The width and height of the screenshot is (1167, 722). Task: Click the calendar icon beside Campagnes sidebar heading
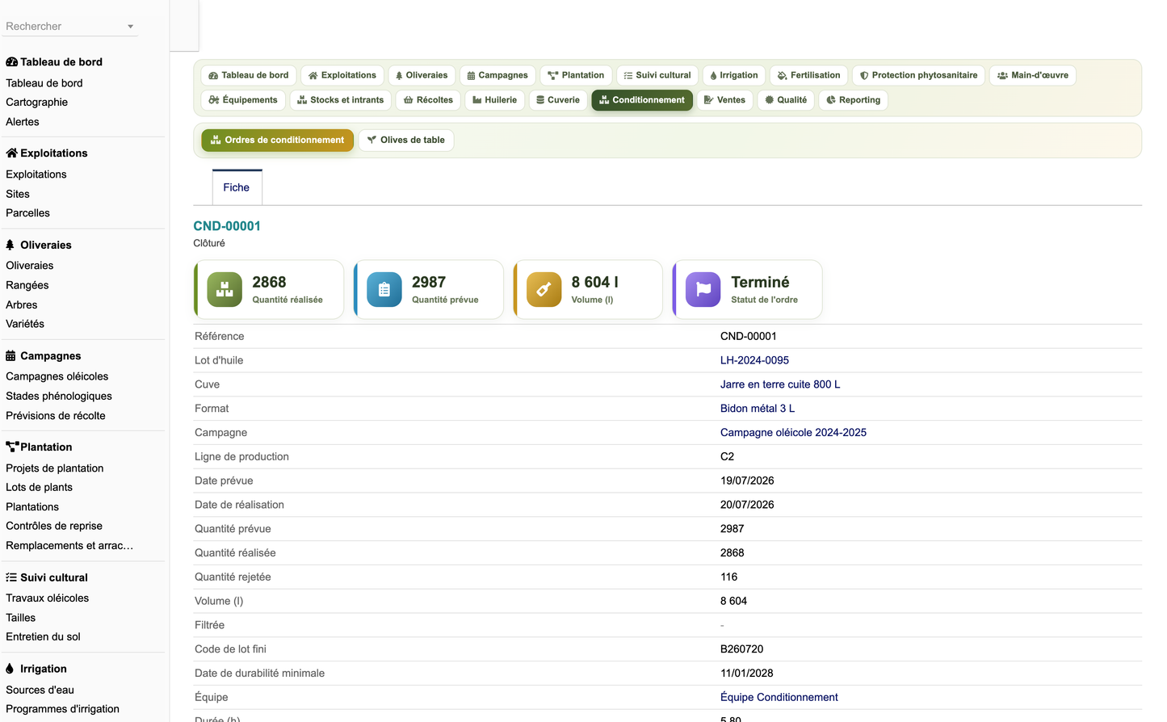click(10, 356)
